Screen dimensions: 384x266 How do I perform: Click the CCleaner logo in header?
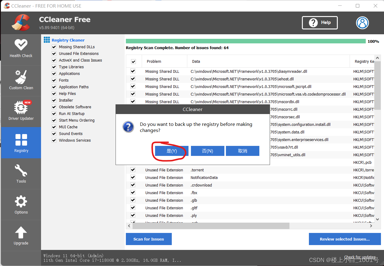[21, 23]
